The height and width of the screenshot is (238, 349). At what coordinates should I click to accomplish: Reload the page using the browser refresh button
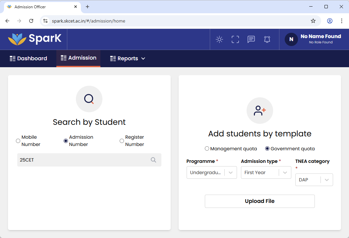click(31, 21)
